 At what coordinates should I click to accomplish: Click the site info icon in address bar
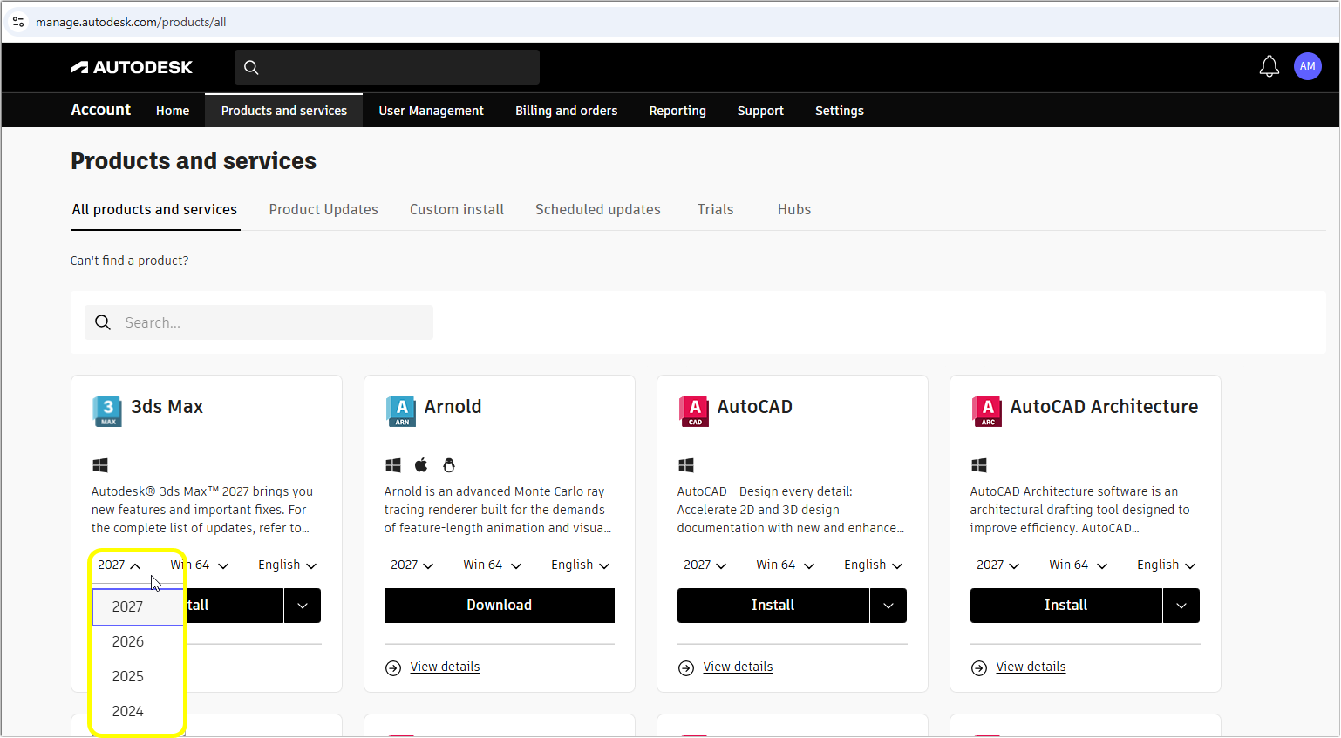coord(18,22)
